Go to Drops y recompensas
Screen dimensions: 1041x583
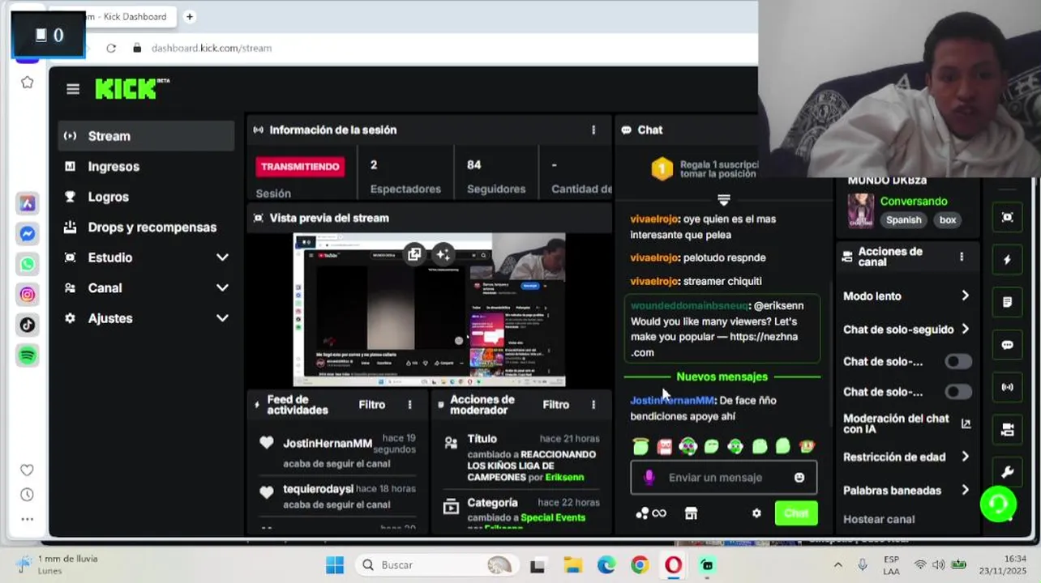[x=146, y=228]
